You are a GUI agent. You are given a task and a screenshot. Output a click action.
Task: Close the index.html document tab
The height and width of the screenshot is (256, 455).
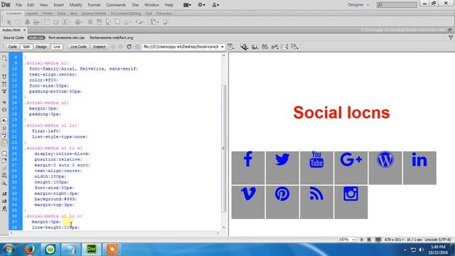25,30
